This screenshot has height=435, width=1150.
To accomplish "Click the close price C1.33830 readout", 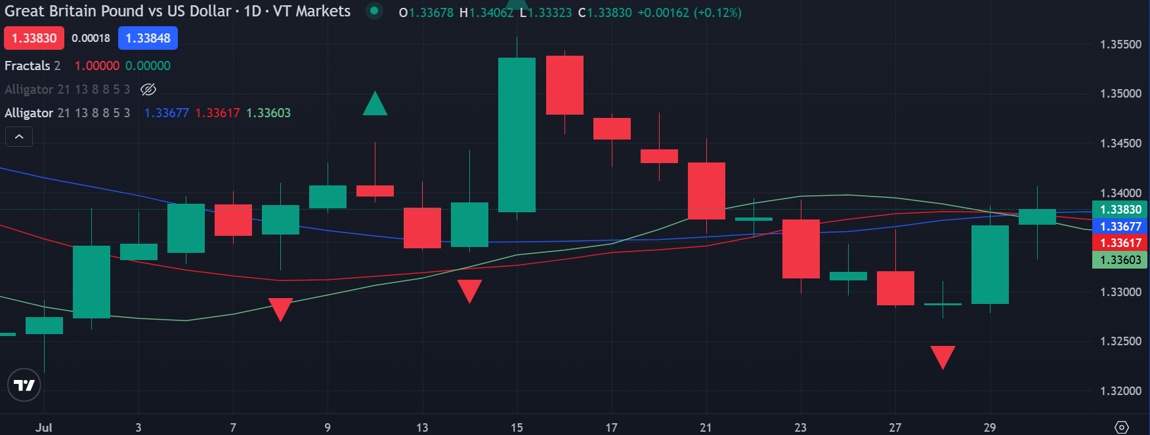I will [605, 12].
